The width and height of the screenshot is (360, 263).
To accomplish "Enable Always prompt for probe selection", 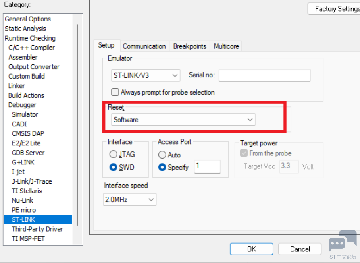I will pyautogui.click(x=115, y=92).
